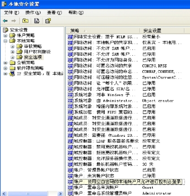
Task: Click the left pane scrollbar right arrow
Action: point(60,194)
